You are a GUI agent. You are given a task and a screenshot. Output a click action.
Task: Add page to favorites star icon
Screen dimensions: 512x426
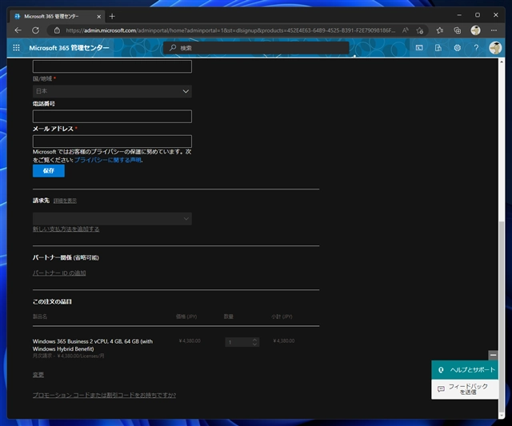tap(419, 30)
